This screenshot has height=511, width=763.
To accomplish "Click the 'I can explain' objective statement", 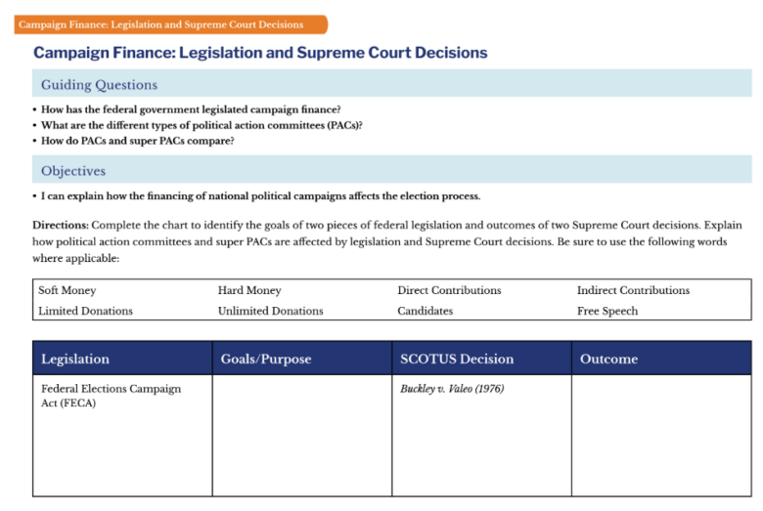I will click(x=260, y=196).
